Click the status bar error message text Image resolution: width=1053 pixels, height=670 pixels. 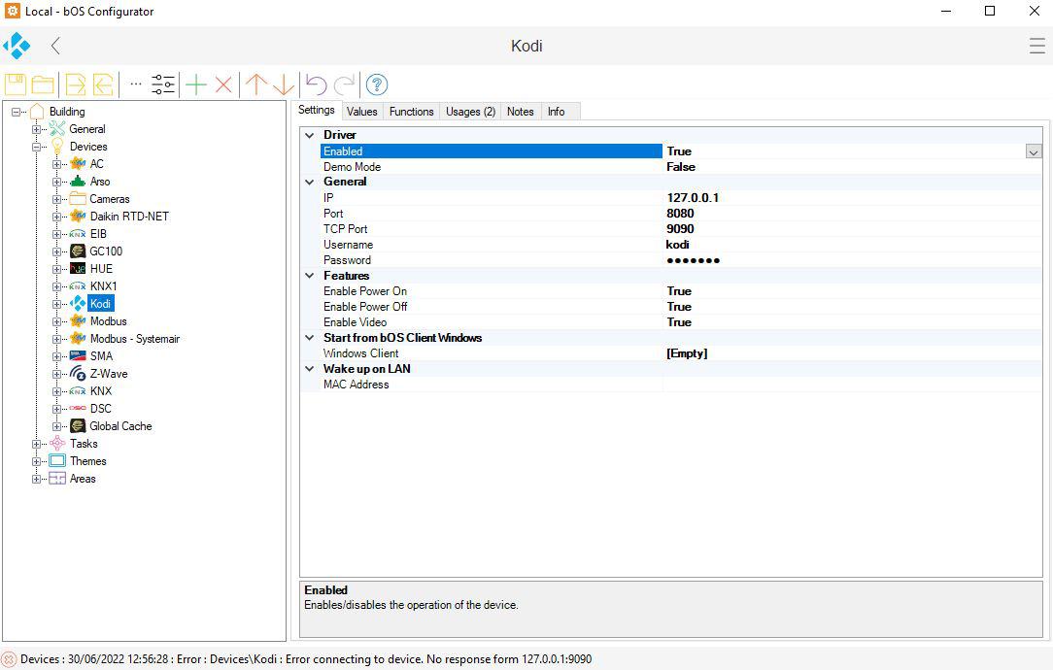306,659
